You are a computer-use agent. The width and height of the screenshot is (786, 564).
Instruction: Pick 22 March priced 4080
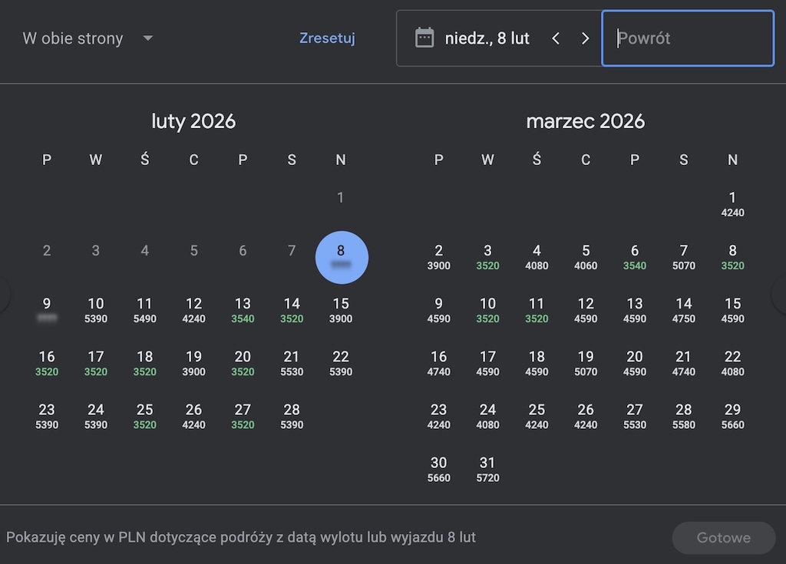(x=732, y=364)
